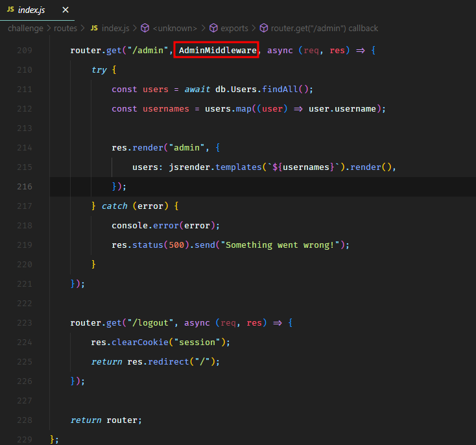Click the highlighted AdminMiddleware identifier
The image size is (476, 445).
click(217, 51)
